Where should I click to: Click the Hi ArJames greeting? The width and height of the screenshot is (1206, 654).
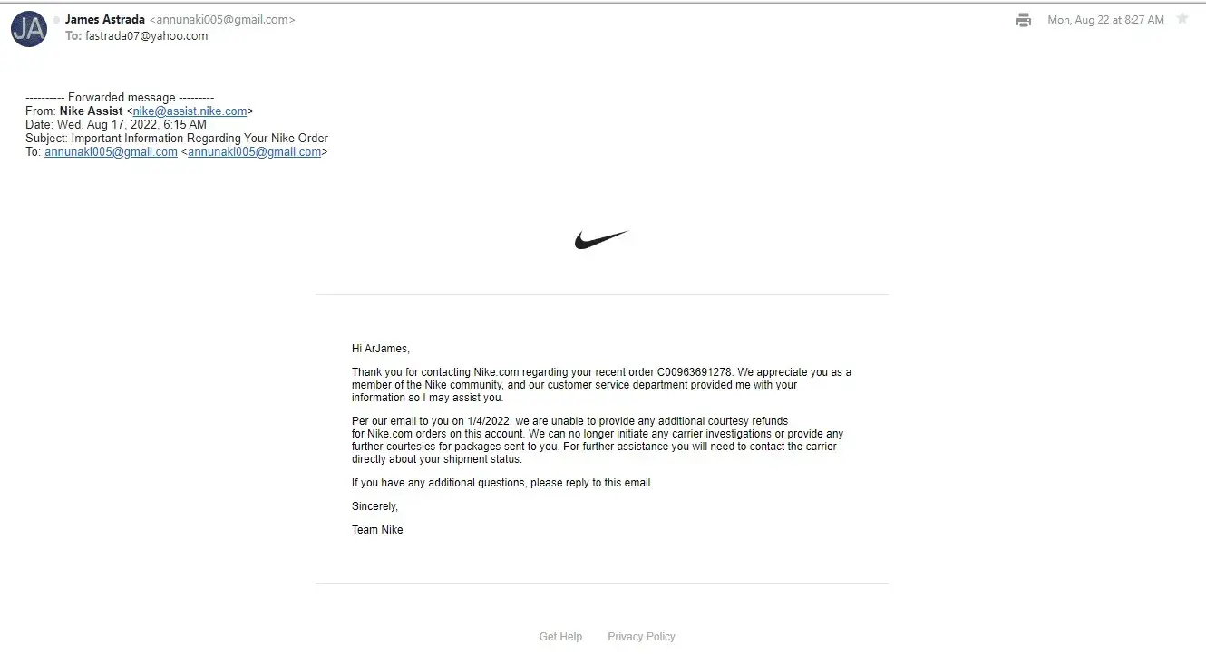[381, 349]
